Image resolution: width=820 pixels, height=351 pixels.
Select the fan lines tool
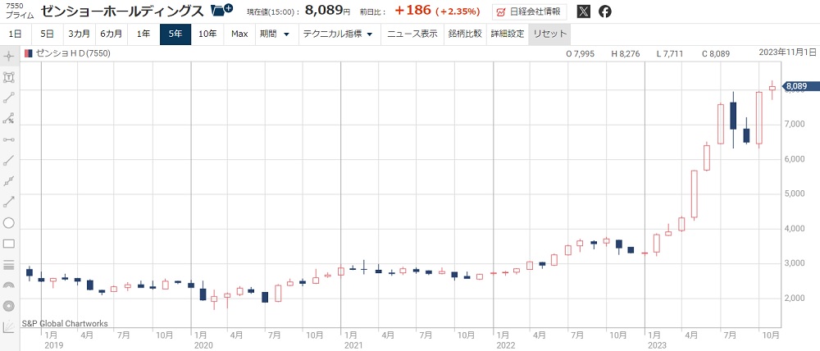(8, 327)
